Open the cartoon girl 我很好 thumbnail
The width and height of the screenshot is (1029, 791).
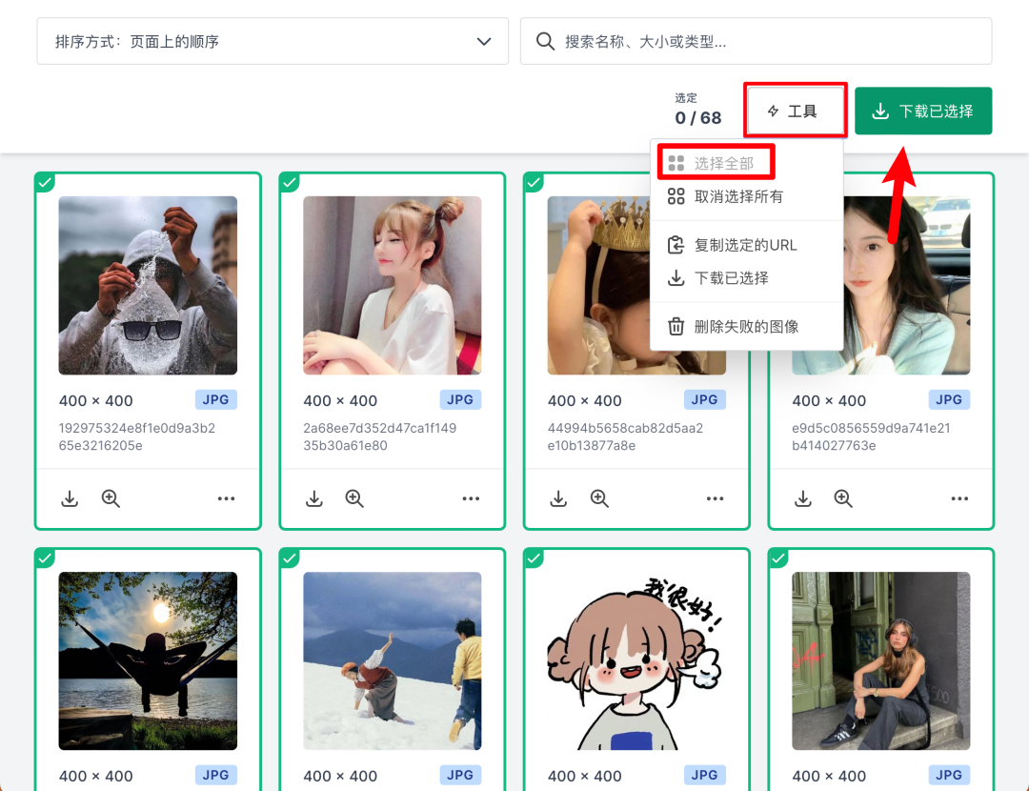[636, 661]
